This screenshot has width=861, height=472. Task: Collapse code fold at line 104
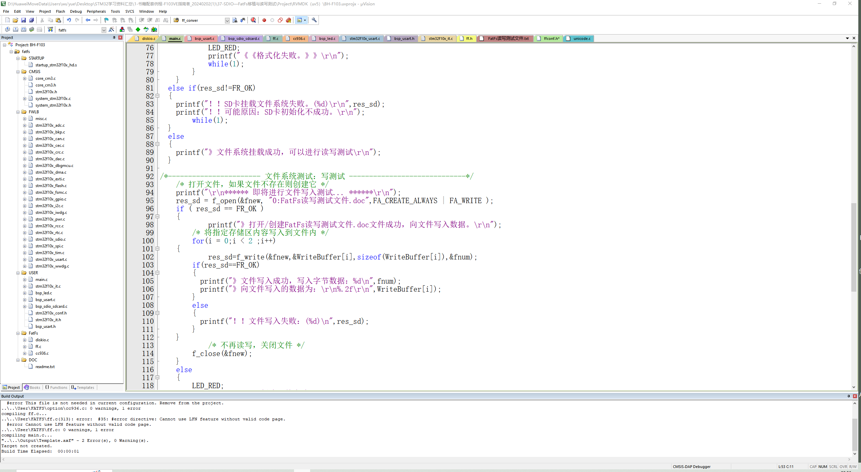pyautogui.click(x=158, y=273)
